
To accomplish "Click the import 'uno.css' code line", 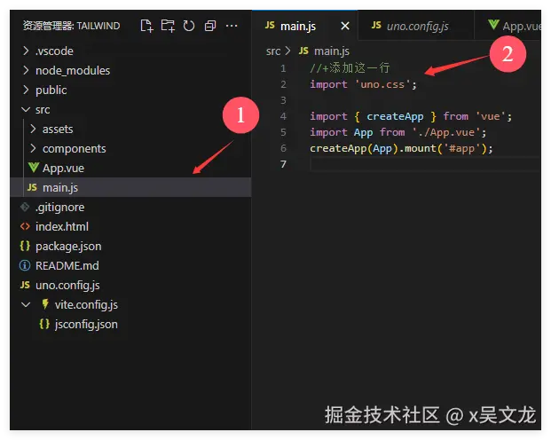I will point(363,84).
